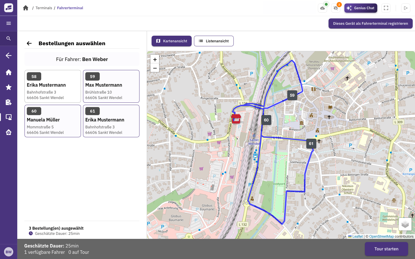Go to home via sidebar house icon

(x=9, y=72)
